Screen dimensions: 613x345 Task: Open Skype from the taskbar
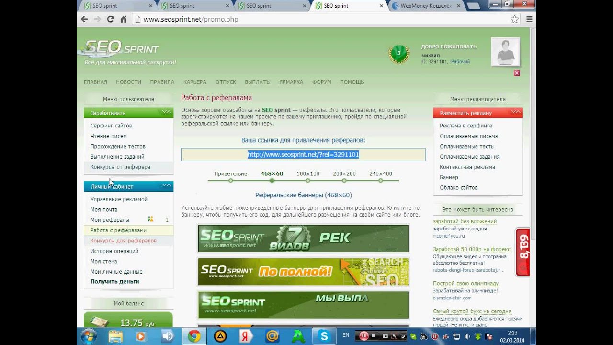click(324, 336)
